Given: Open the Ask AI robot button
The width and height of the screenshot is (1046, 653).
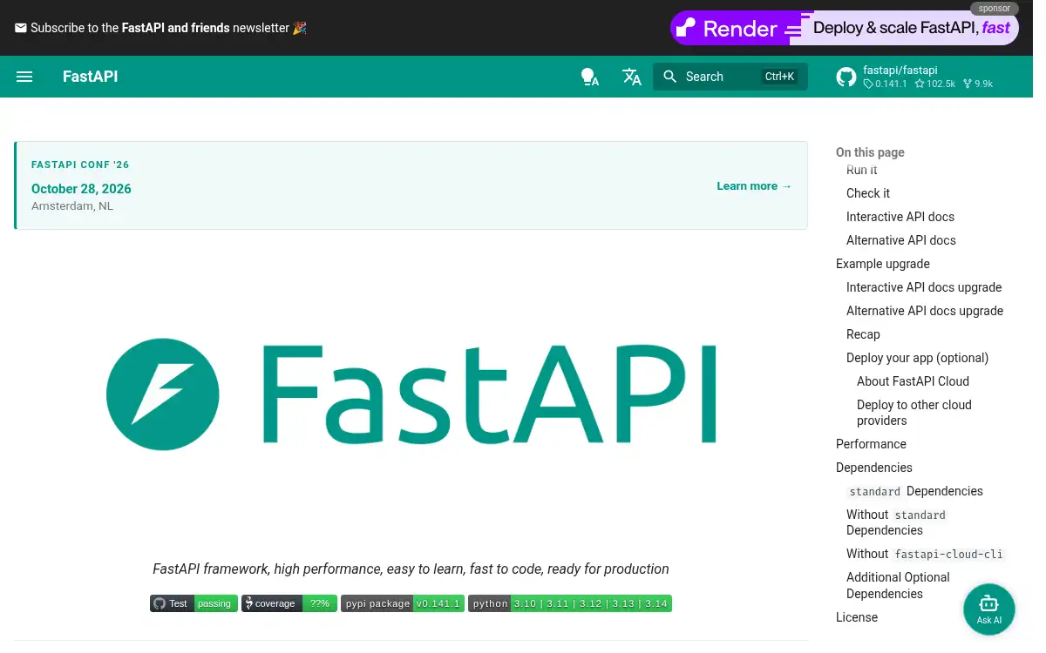Looking at the screenshot, I should tap(989, 609).
